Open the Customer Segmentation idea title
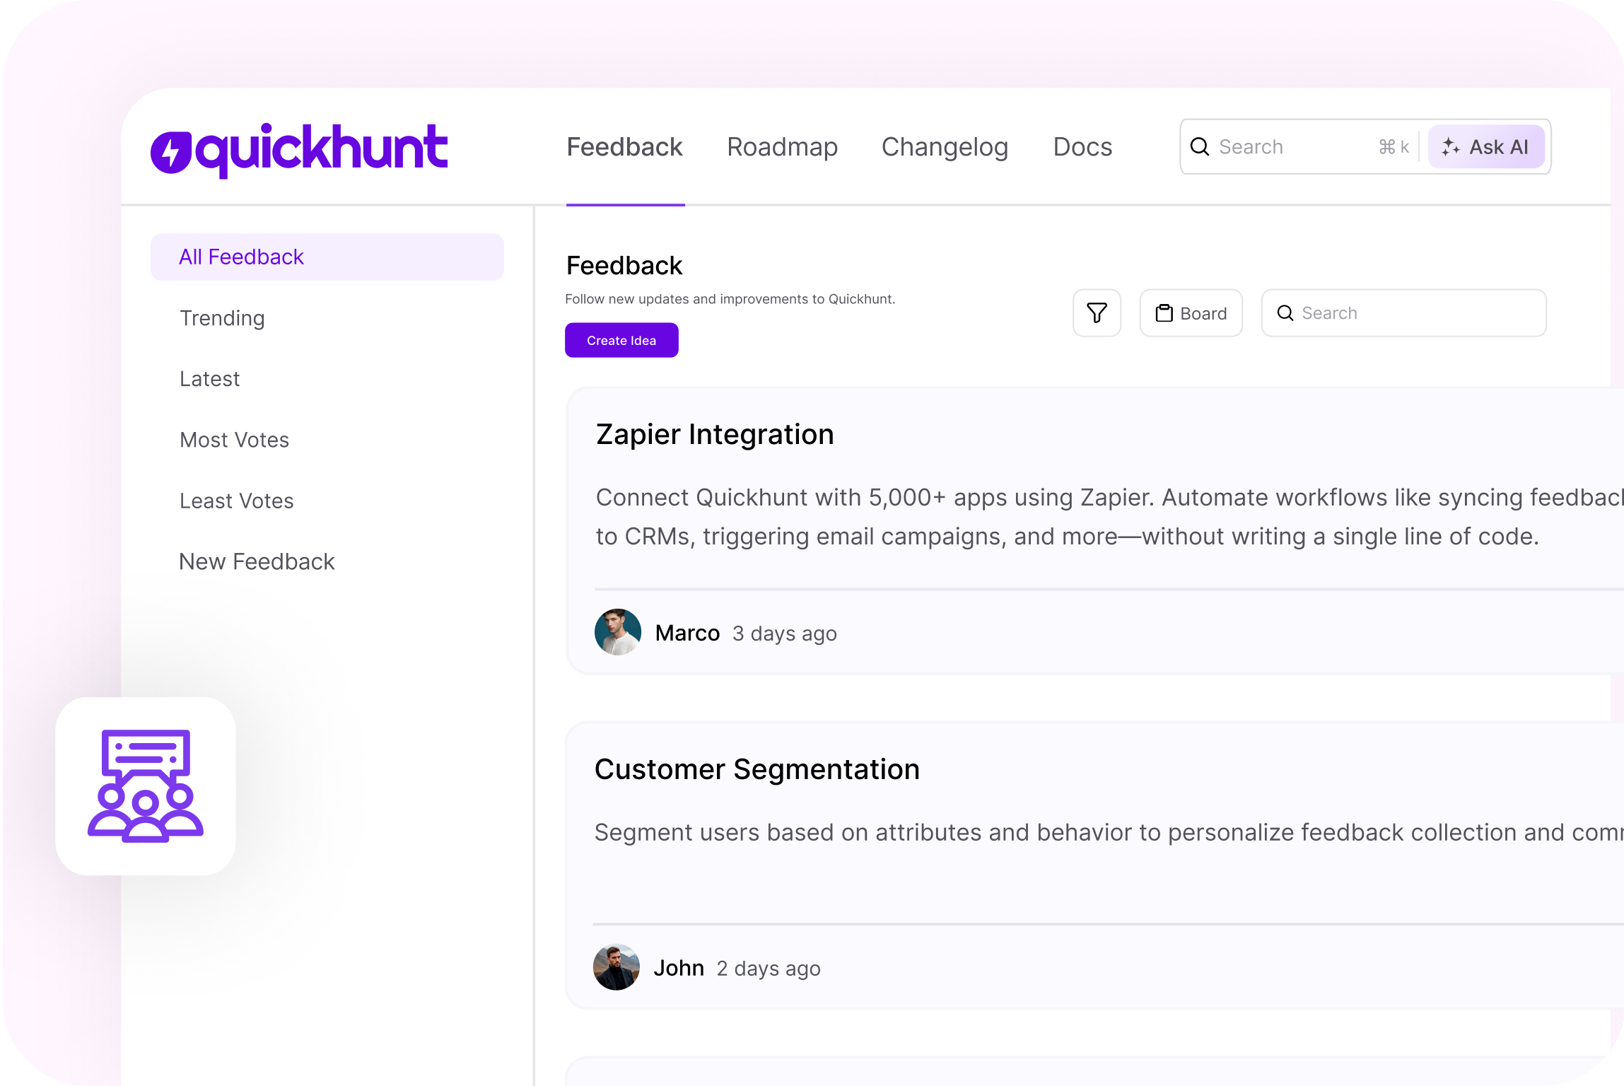 [757, 769]
